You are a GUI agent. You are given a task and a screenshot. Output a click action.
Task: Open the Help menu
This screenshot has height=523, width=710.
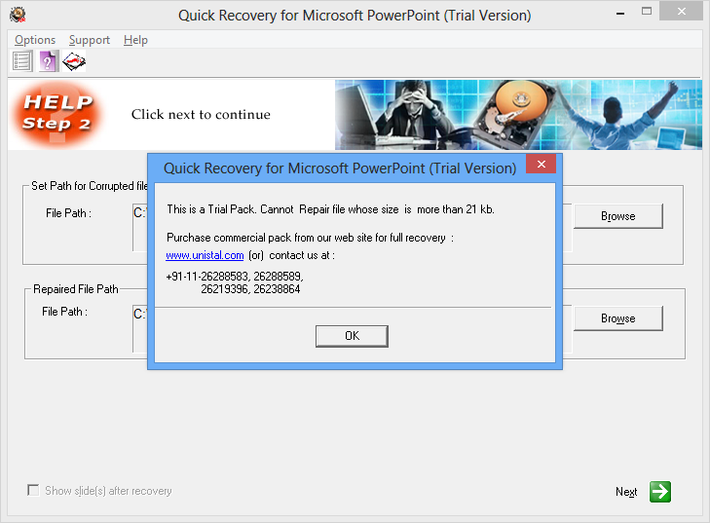pos(135,40)
